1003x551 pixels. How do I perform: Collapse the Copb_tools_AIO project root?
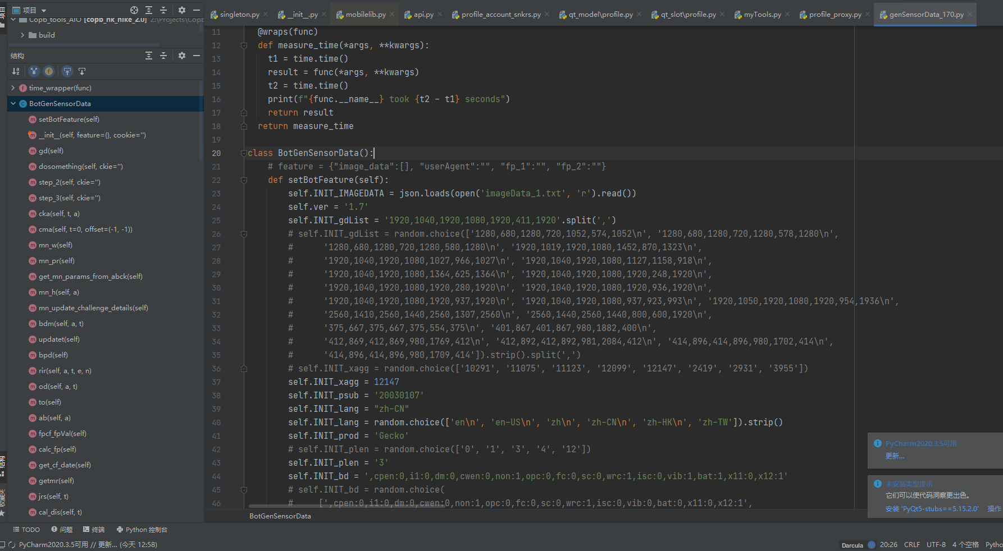coord(13,19)
